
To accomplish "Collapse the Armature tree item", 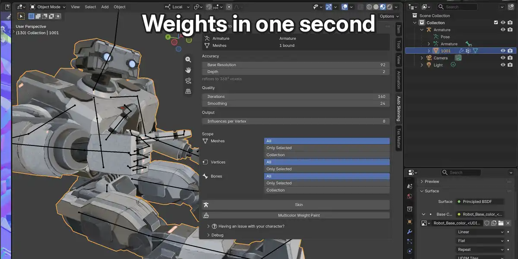I will [422, 30].
